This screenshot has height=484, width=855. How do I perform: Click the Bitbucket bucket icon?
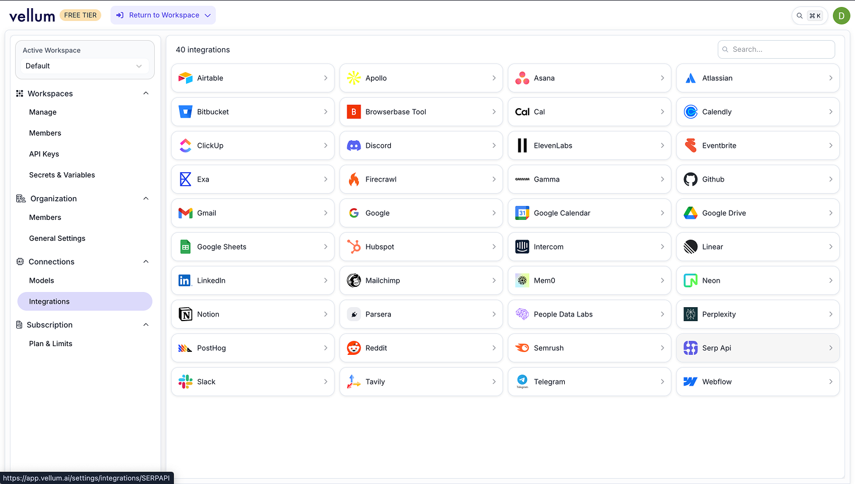(x=186, y=112)
